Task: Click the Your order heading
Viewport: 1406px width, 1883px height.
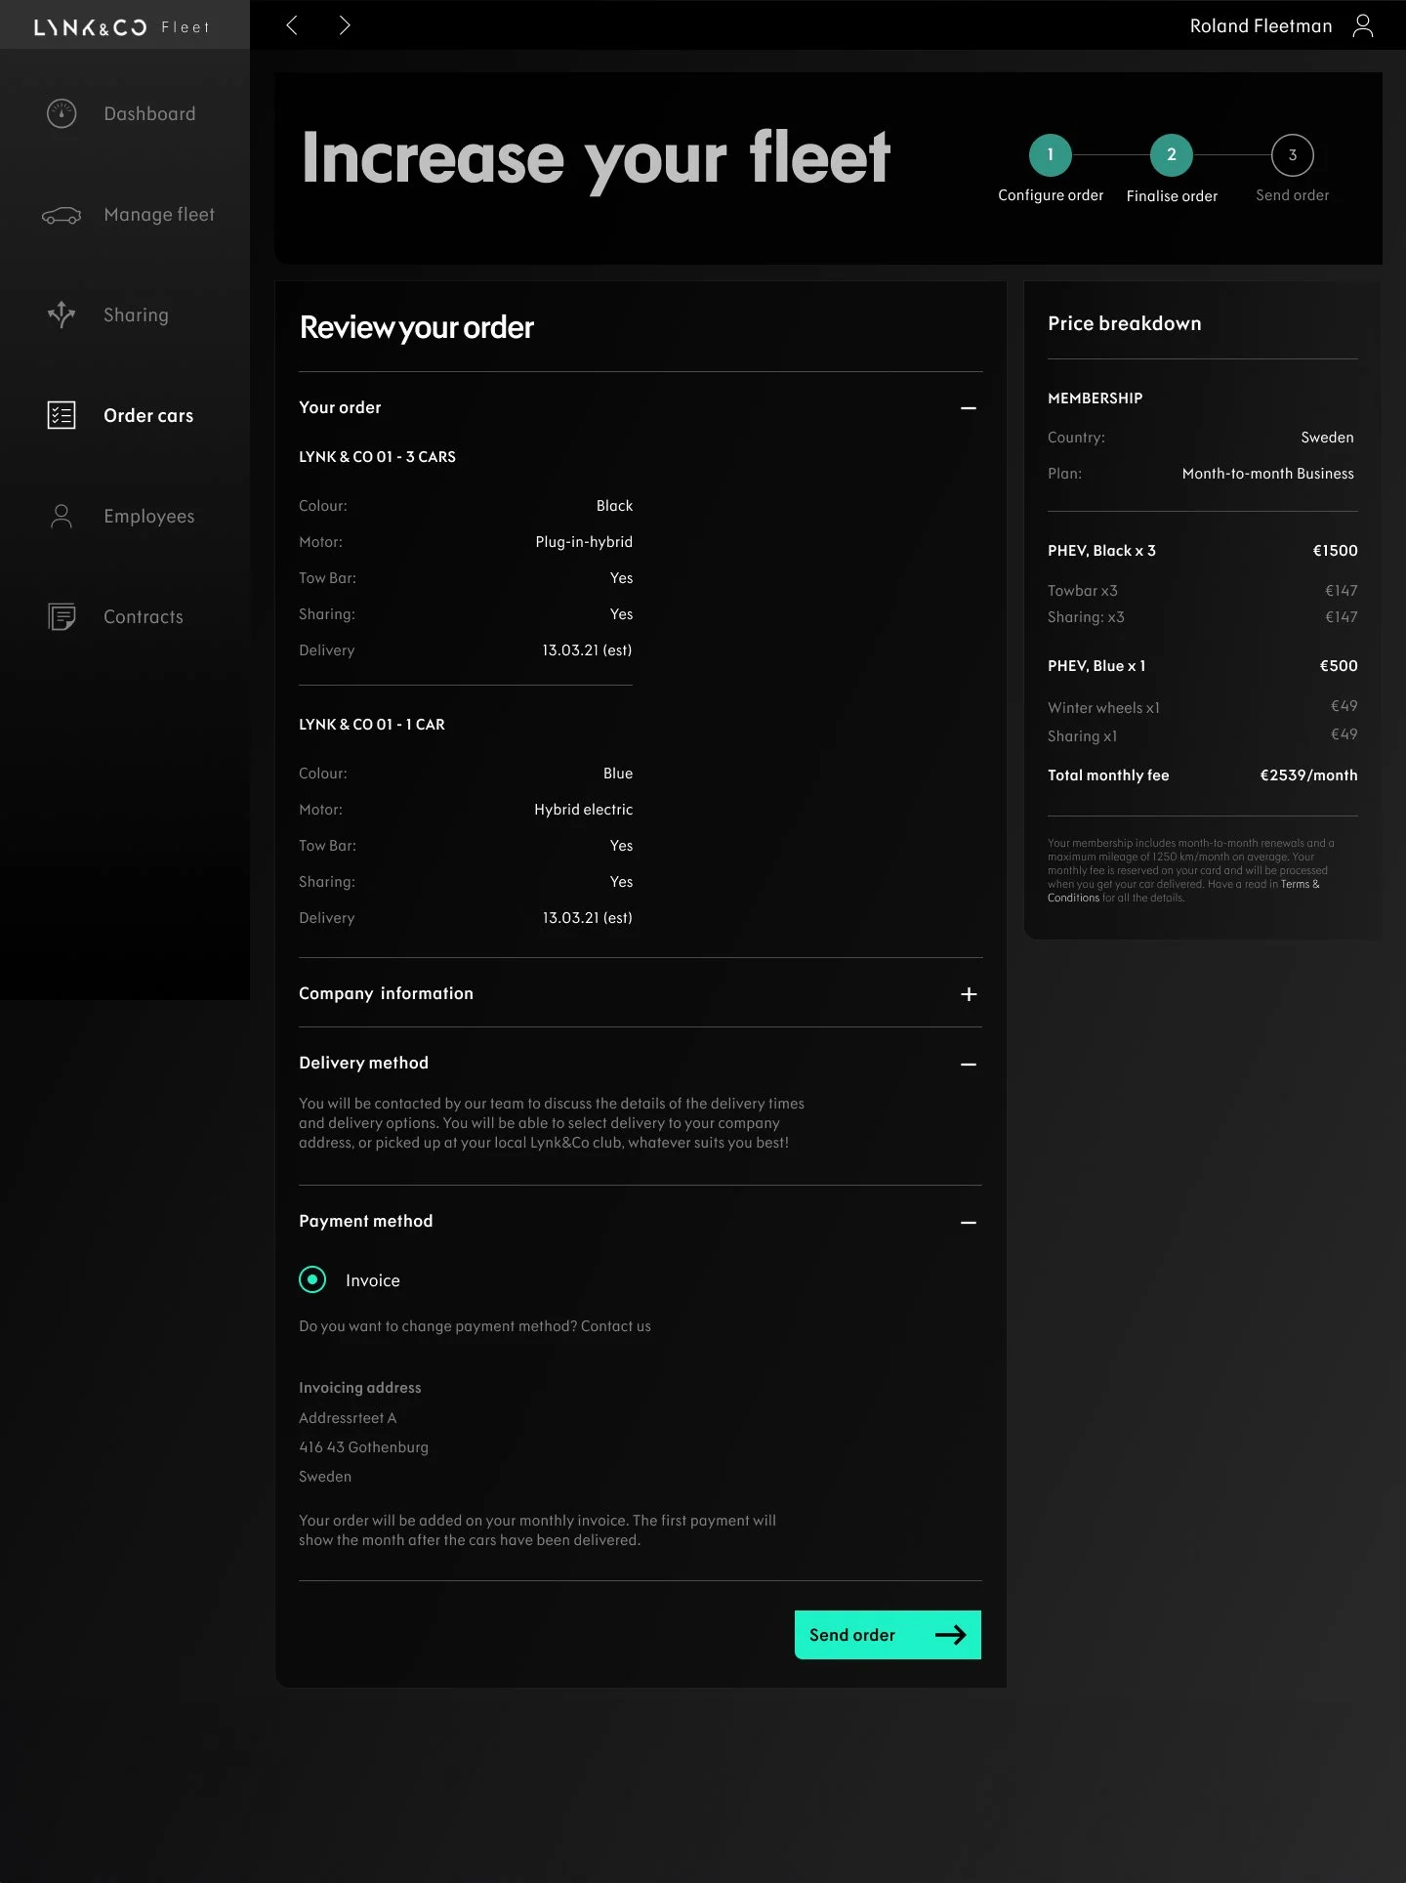Action: [340, 407]
